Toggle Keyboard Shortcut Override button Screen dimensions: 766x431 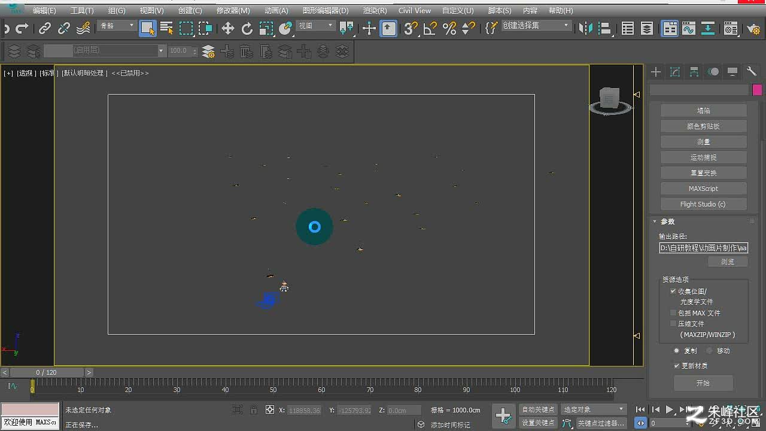point(389,28)
